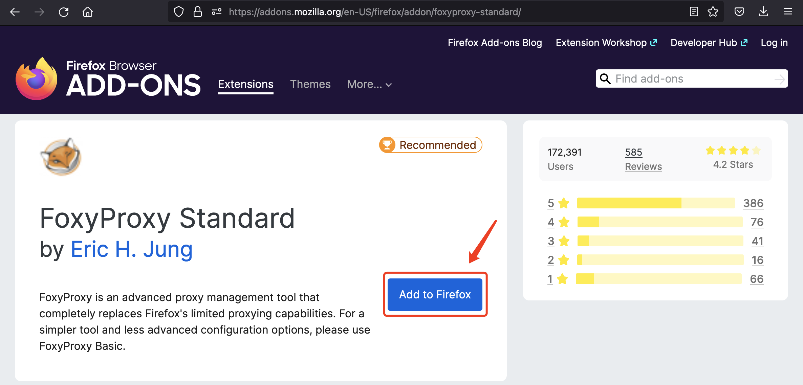Click the padlock site security icon
803x385 pixels.
(197, 12)
